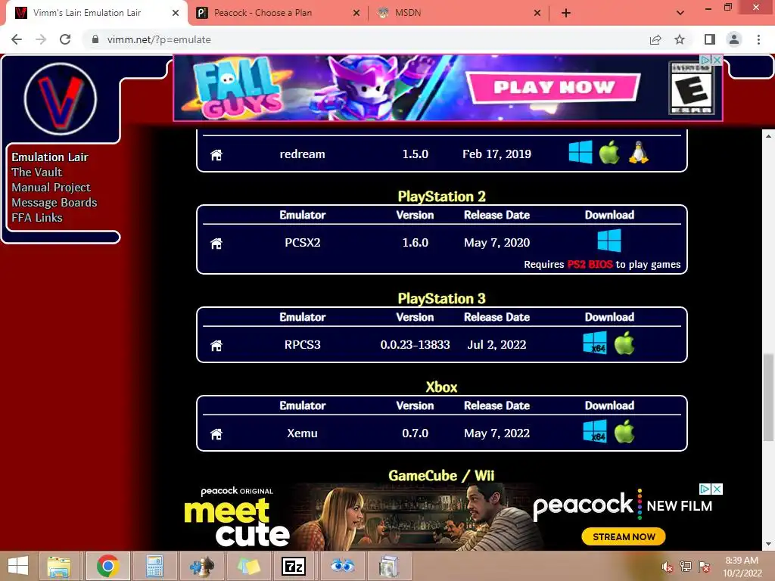The width and height of the screenshot is (775, 581).
Task: Click the muted volume tray icon
Action: (x=667, y=567)
